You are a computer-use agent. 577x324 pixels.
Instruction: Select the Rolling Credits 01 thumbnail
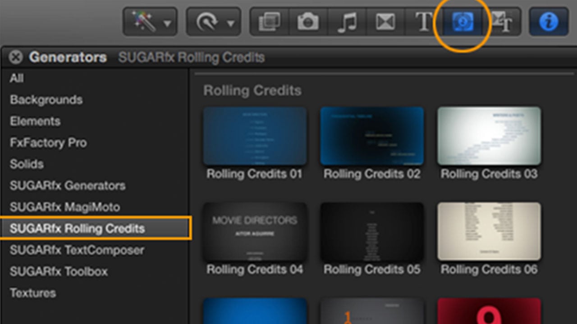(x=255, y=136)
